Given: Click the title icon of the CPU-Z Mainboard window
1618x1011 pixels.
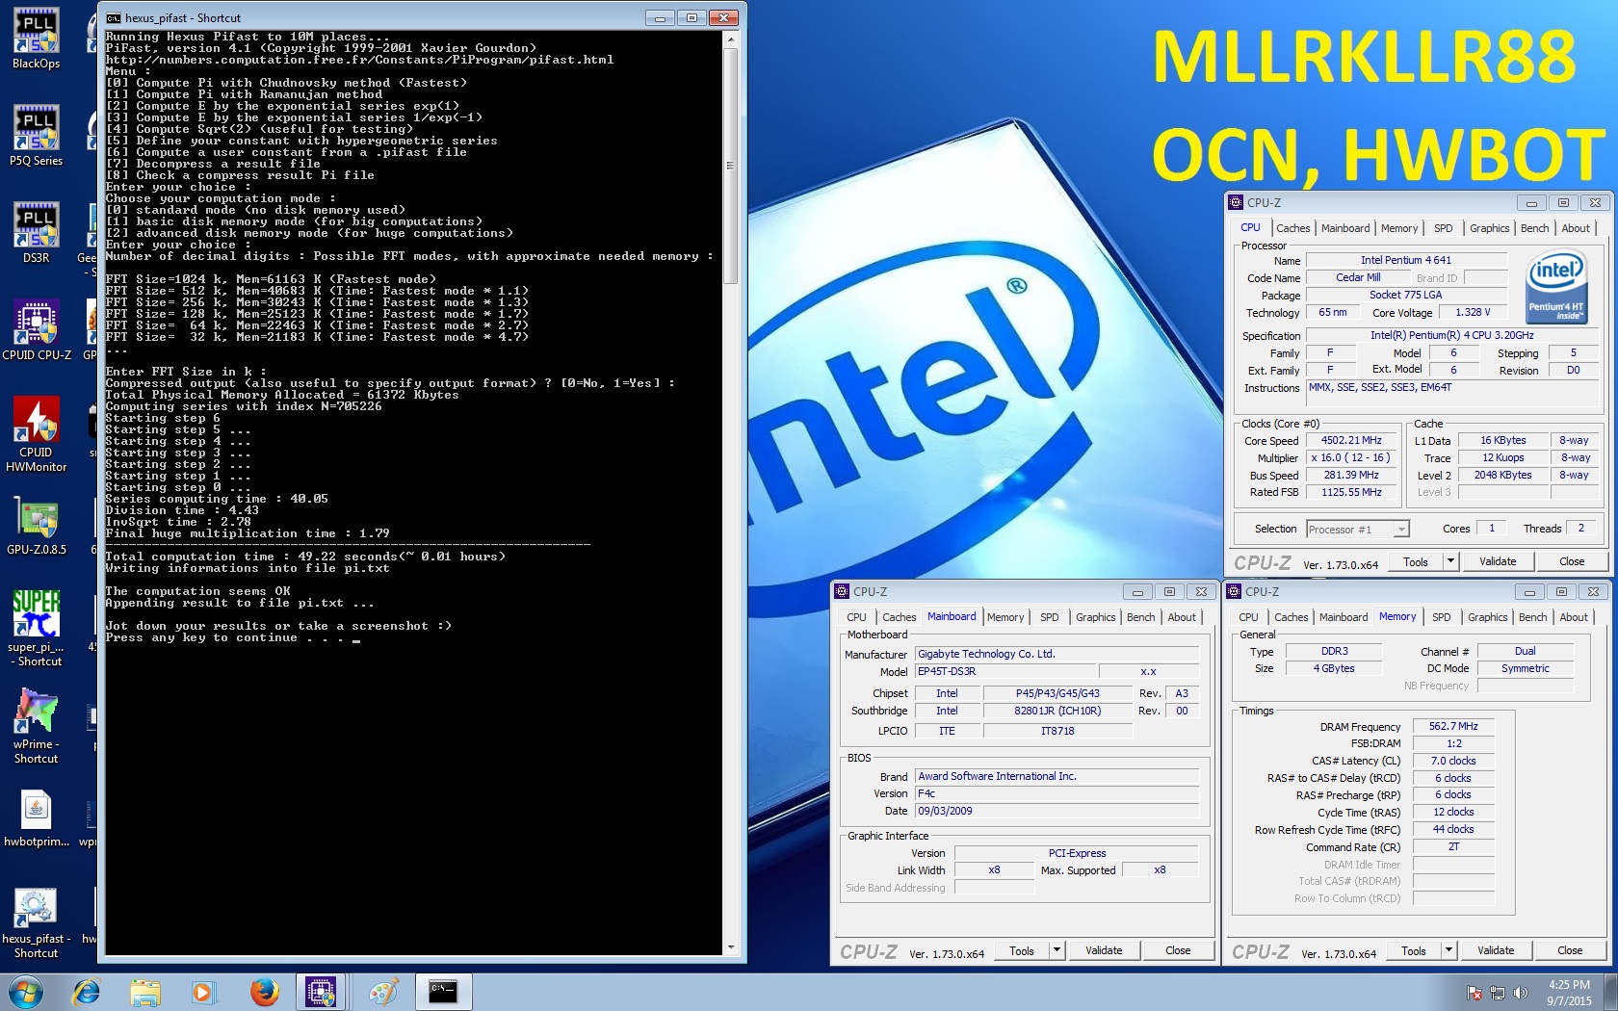Looking at the screenshot, I should tap(842, 591).
